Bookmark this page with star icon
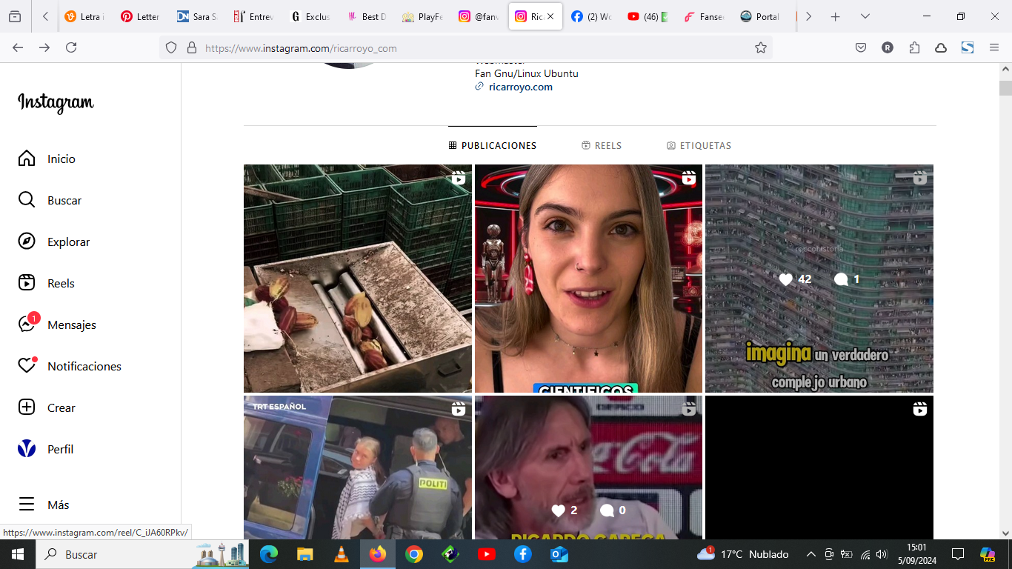Image resolution: width=1012 pixels, height=569 pixels. (760, 47)
